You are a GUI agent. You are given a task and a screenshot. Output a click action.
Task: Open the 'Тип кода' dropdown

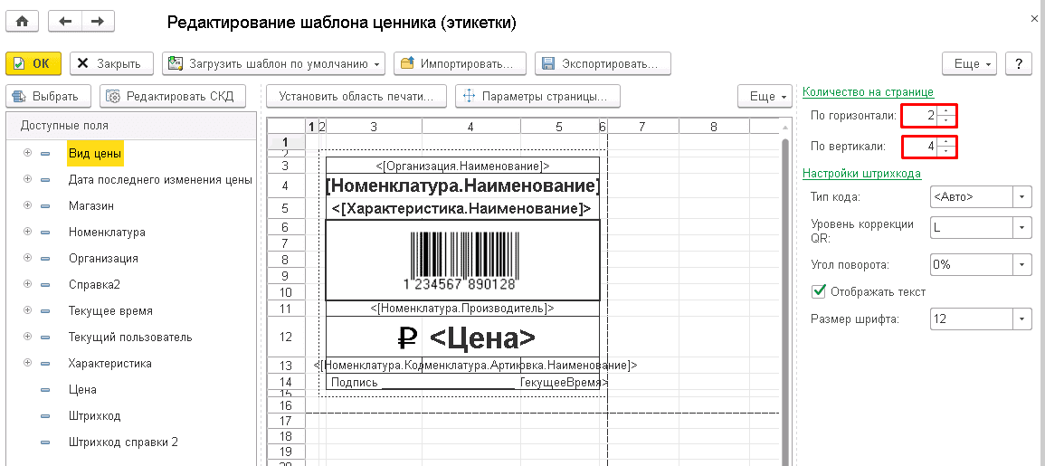[x=1022, y=196]
